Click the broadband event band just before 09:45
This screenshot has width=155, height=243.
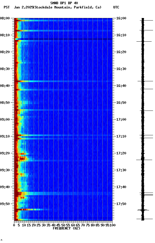tap(63, 193)
